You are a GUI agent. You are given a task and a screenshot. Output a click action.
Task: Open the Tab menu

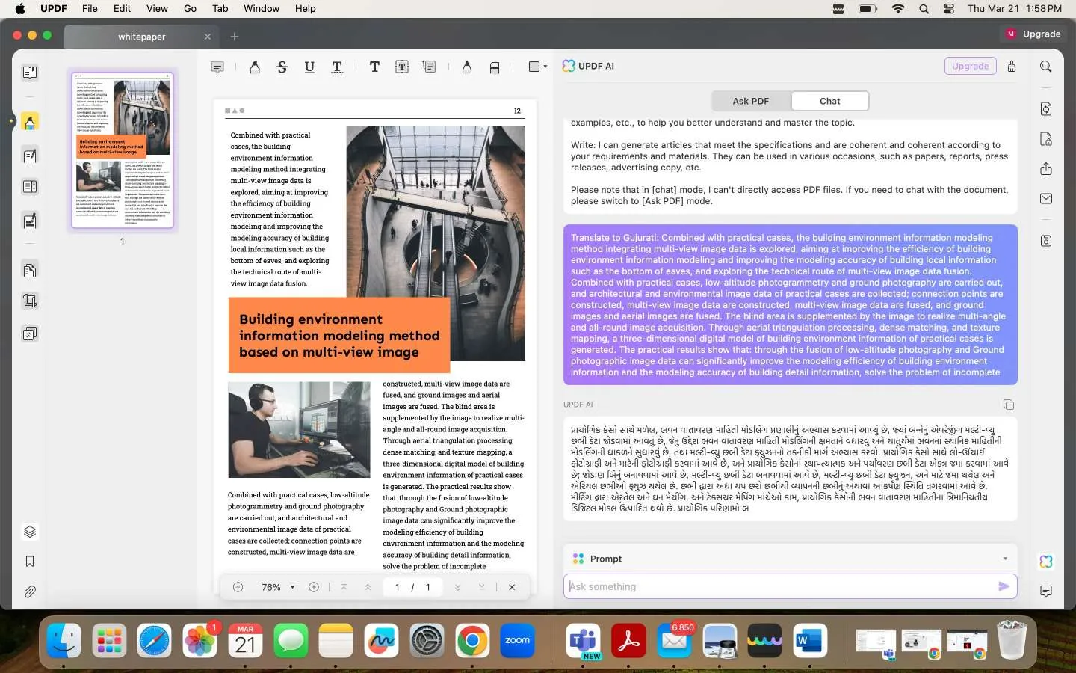[x=220, y=8]
